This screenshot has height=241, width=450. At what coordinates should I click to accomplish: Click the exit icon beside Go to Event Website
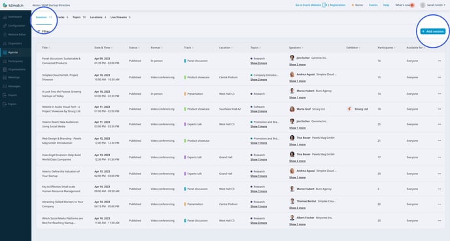(x=324, y=5)
